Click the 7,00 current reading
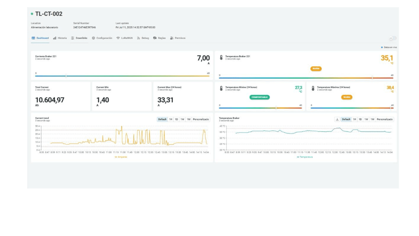The width and height of the screenshot is (419, 236). click(x=203, y=58)
